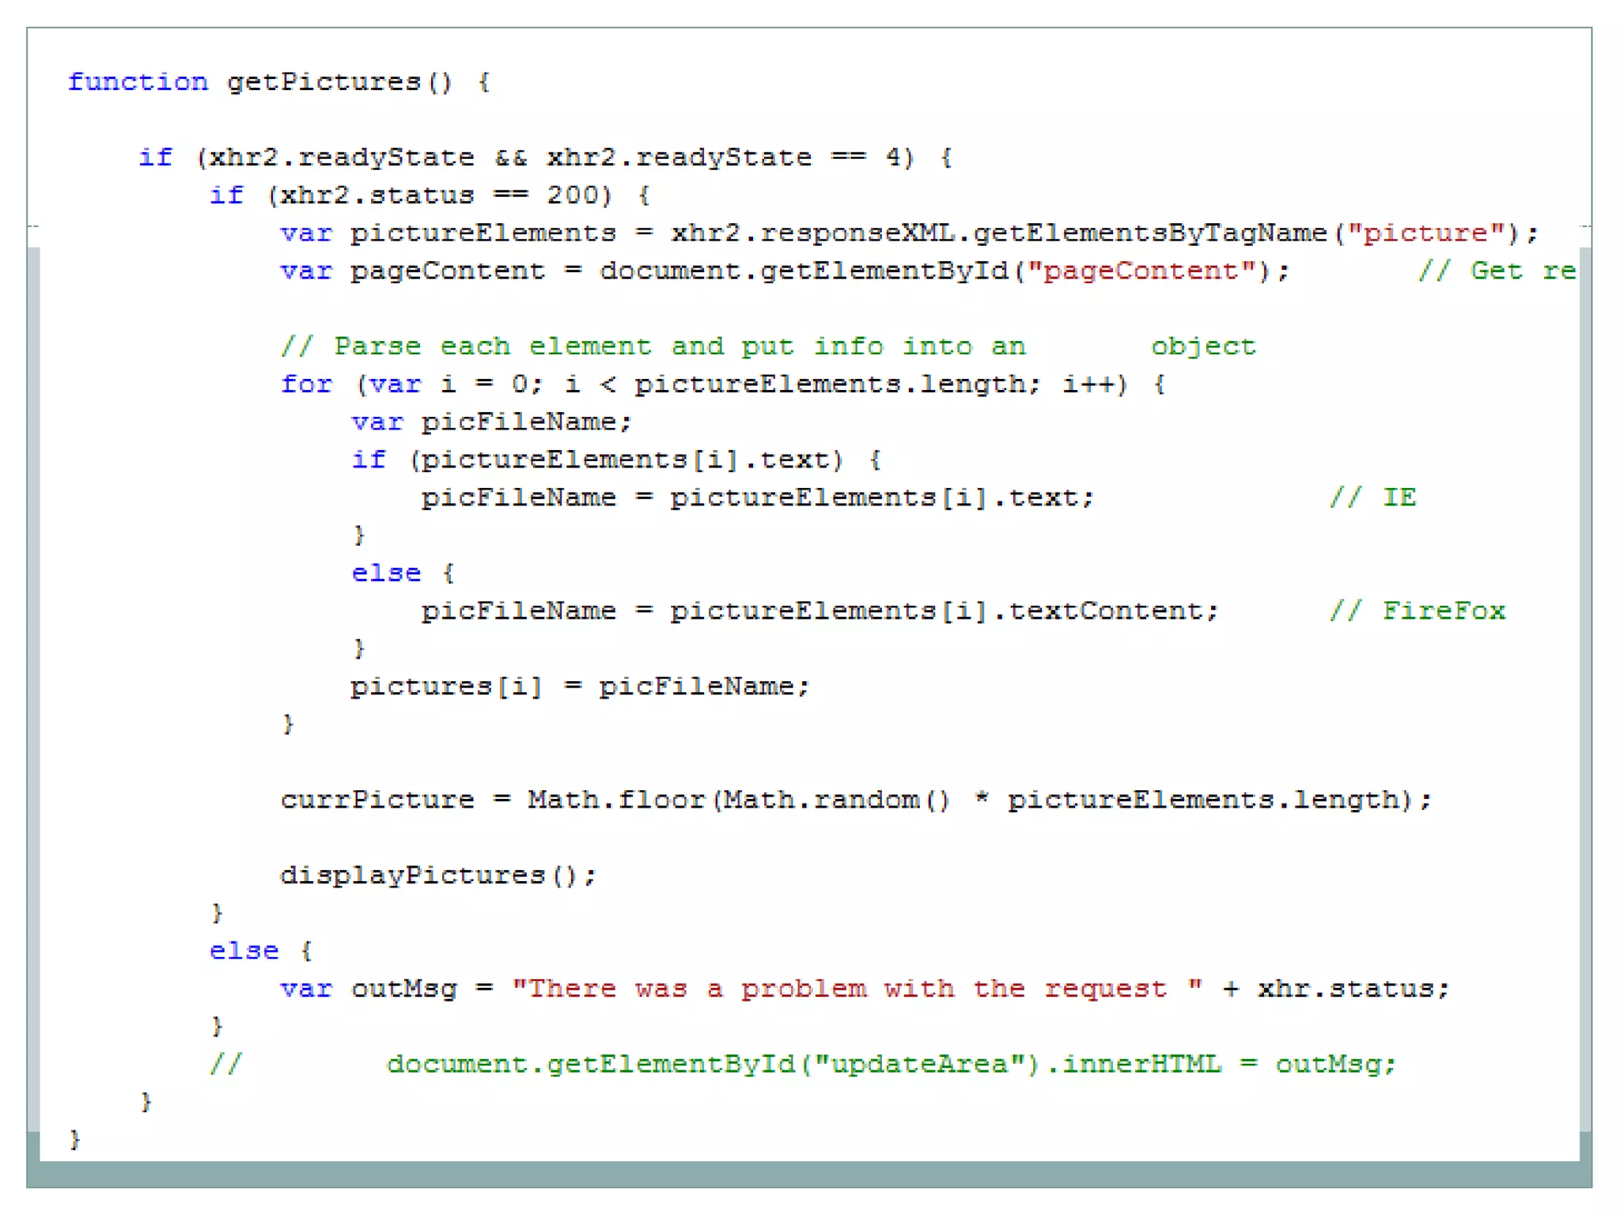Image resolution: width=1620 pixels, height=1215 pixels.
Task: Click the '// IE' comment
Action: point(1372,498)
